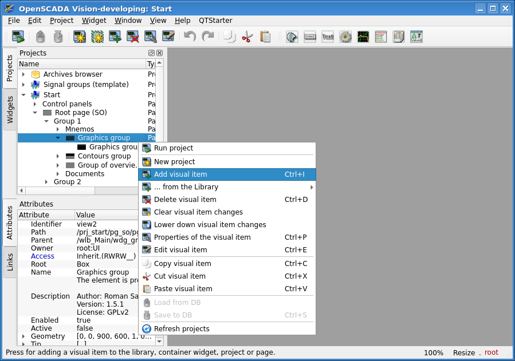Click the project tree scroll-up arrow
Viewport: 515px width, 361px height.
pyautogui.click(x=159, y=63)
